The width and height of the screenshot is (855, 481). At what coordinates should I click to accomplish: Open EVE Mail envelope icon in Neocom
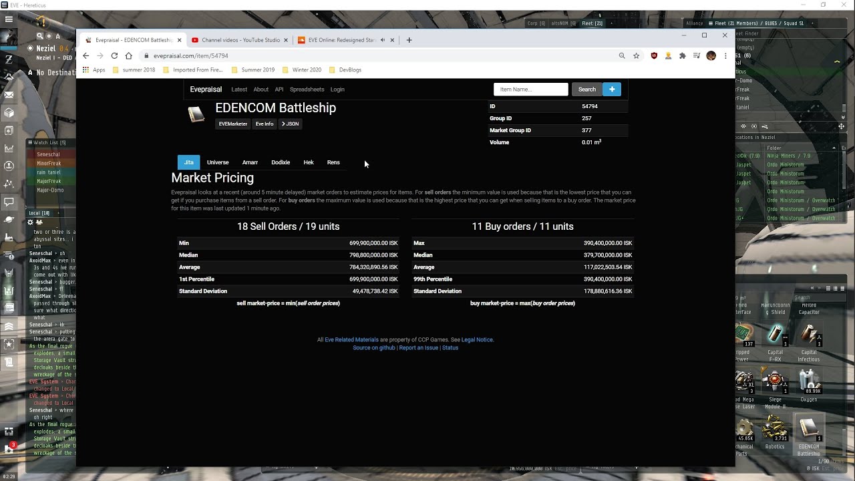[9, 95]
